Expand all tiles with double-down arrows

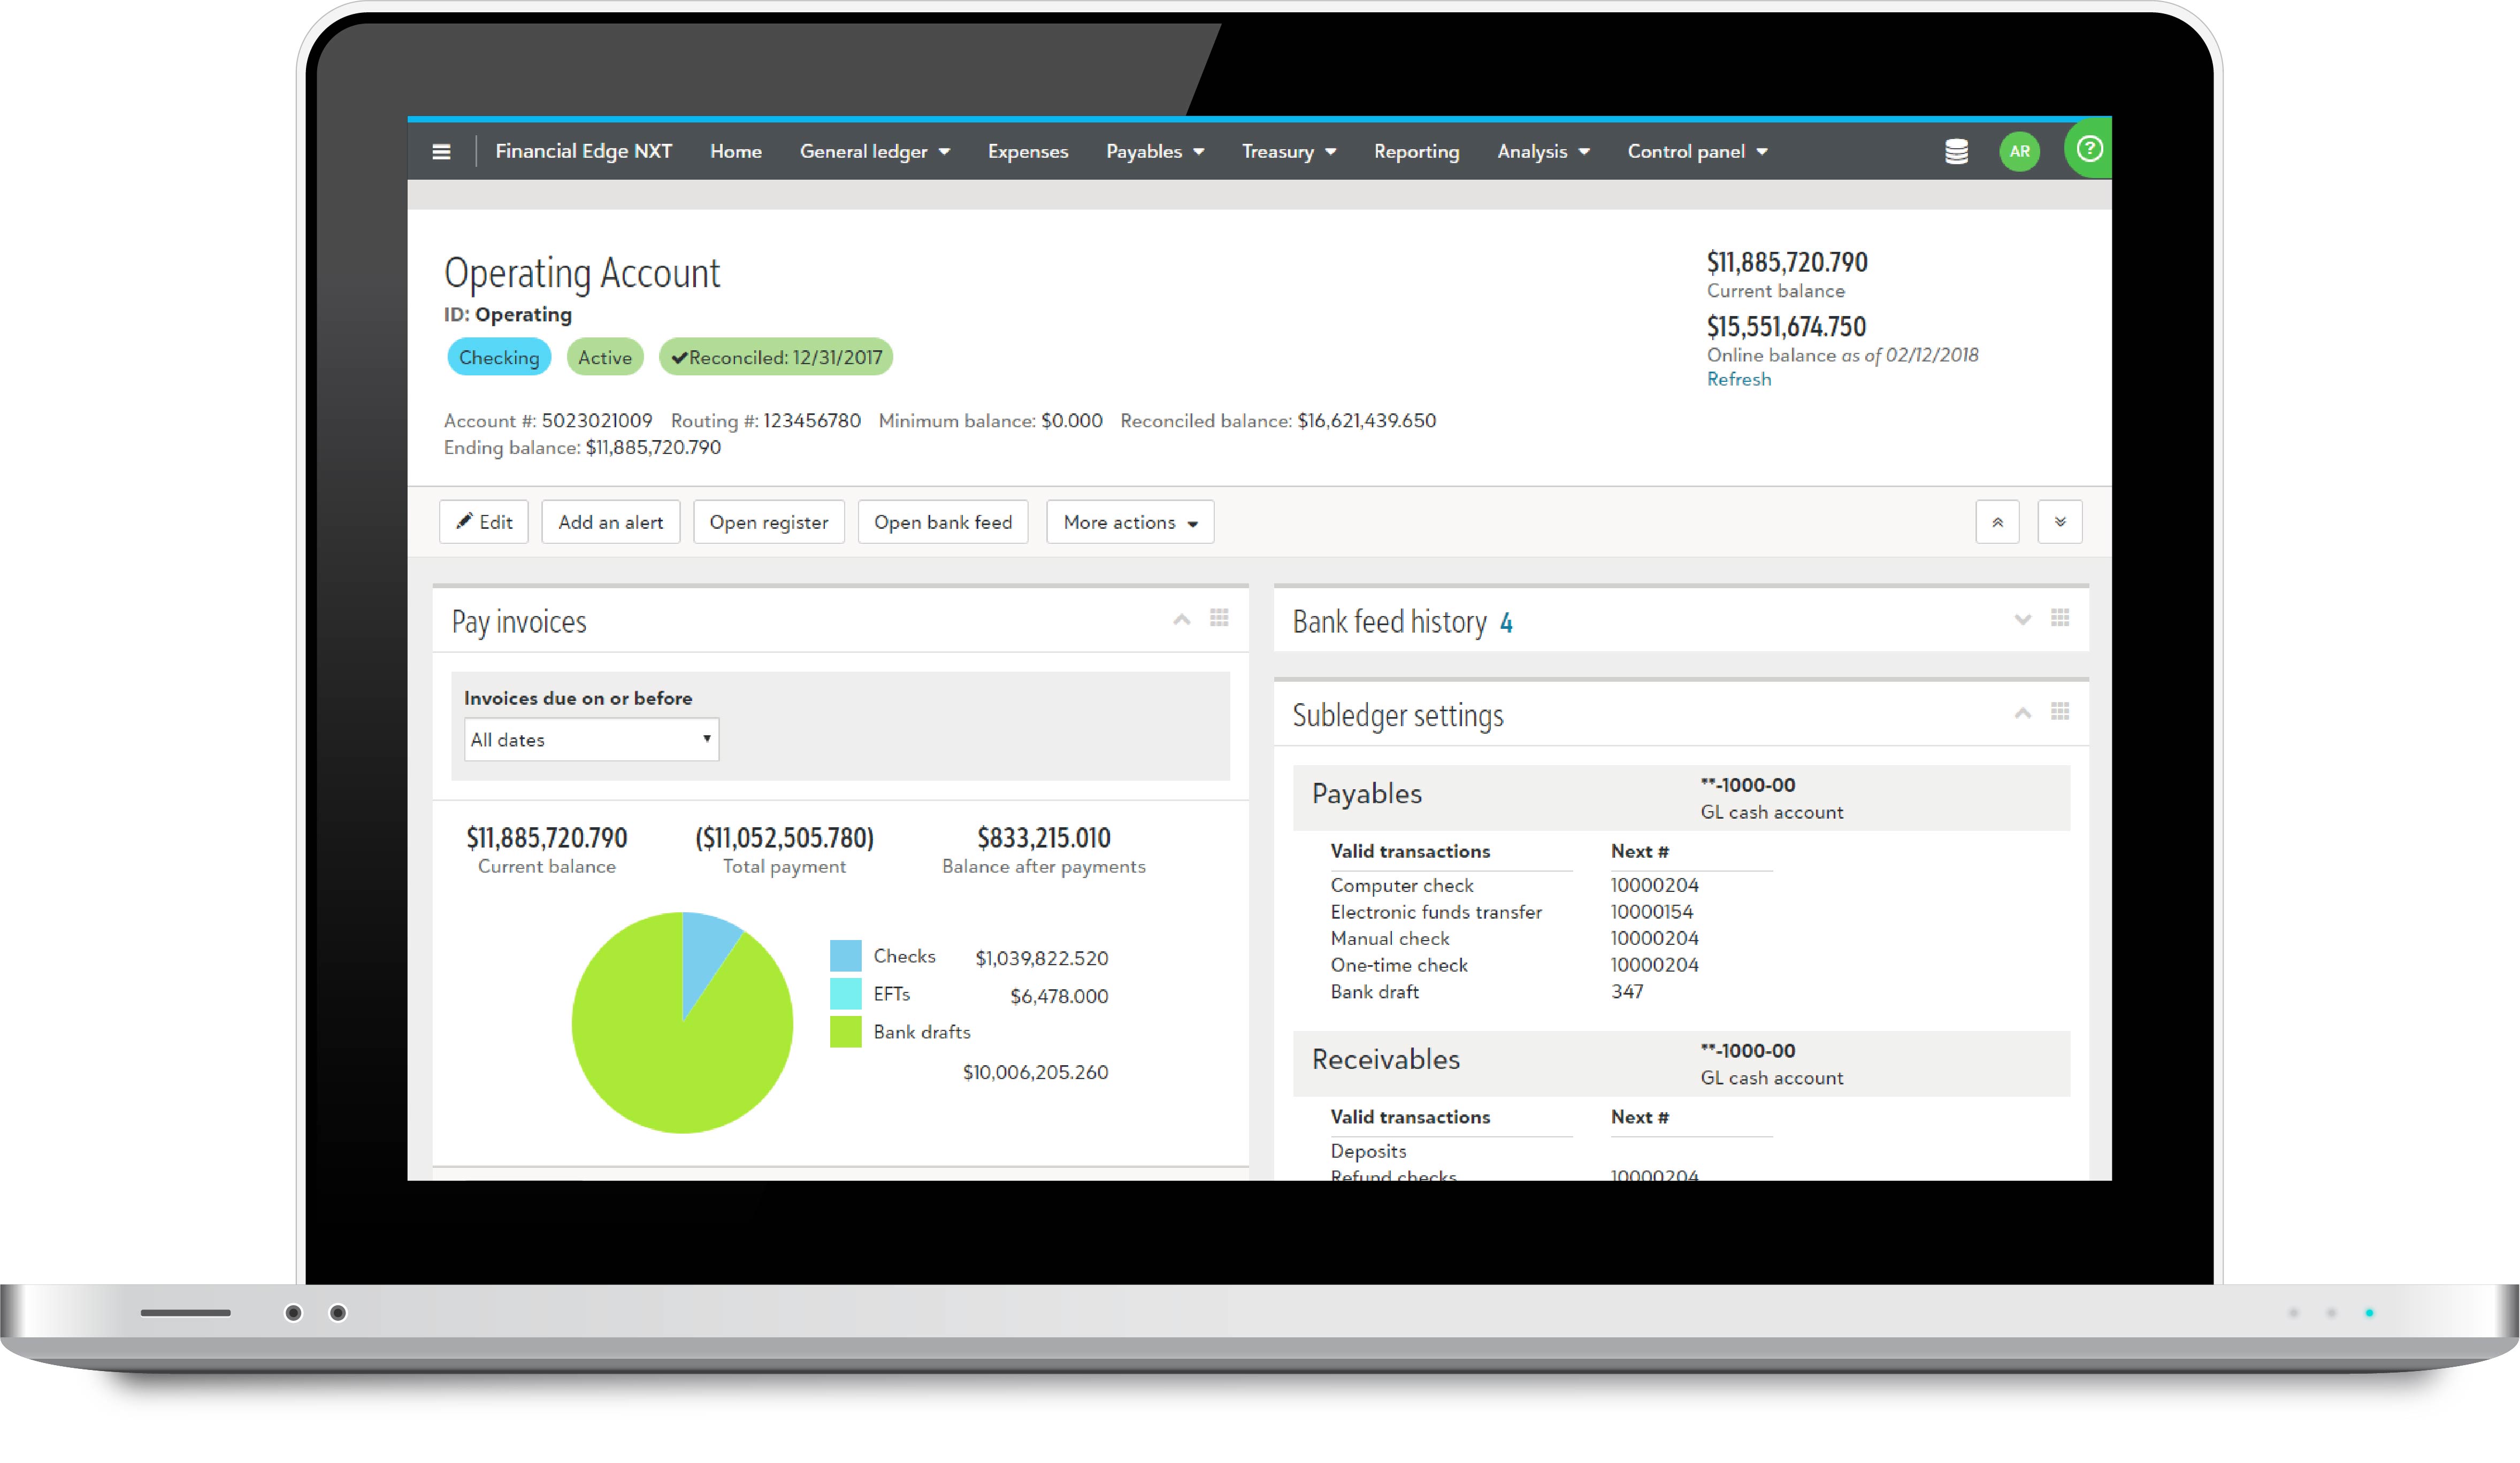coord(2060,522)
